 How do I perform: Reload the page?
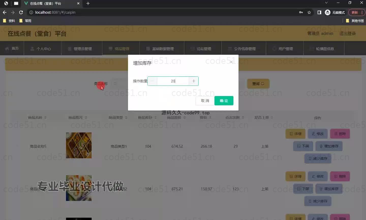click(21, 12)
